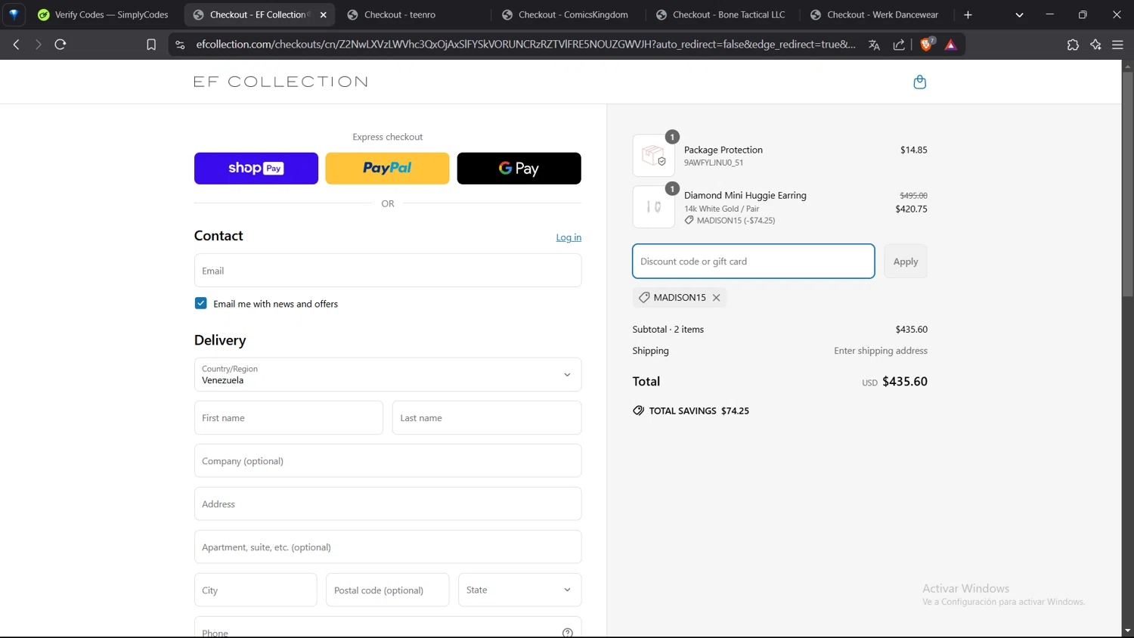Image resolution: width=1134 pixels, height=638 pixels.
Task: Reload the current page
Action: pyautogui.click(x=60, y=45)
